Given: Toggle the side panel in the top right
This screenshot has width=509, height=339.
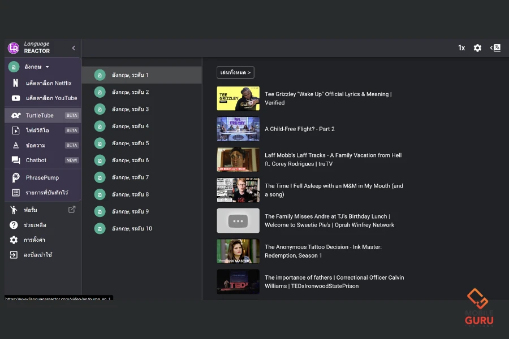Looking at the screenshot, I should 495,48.
